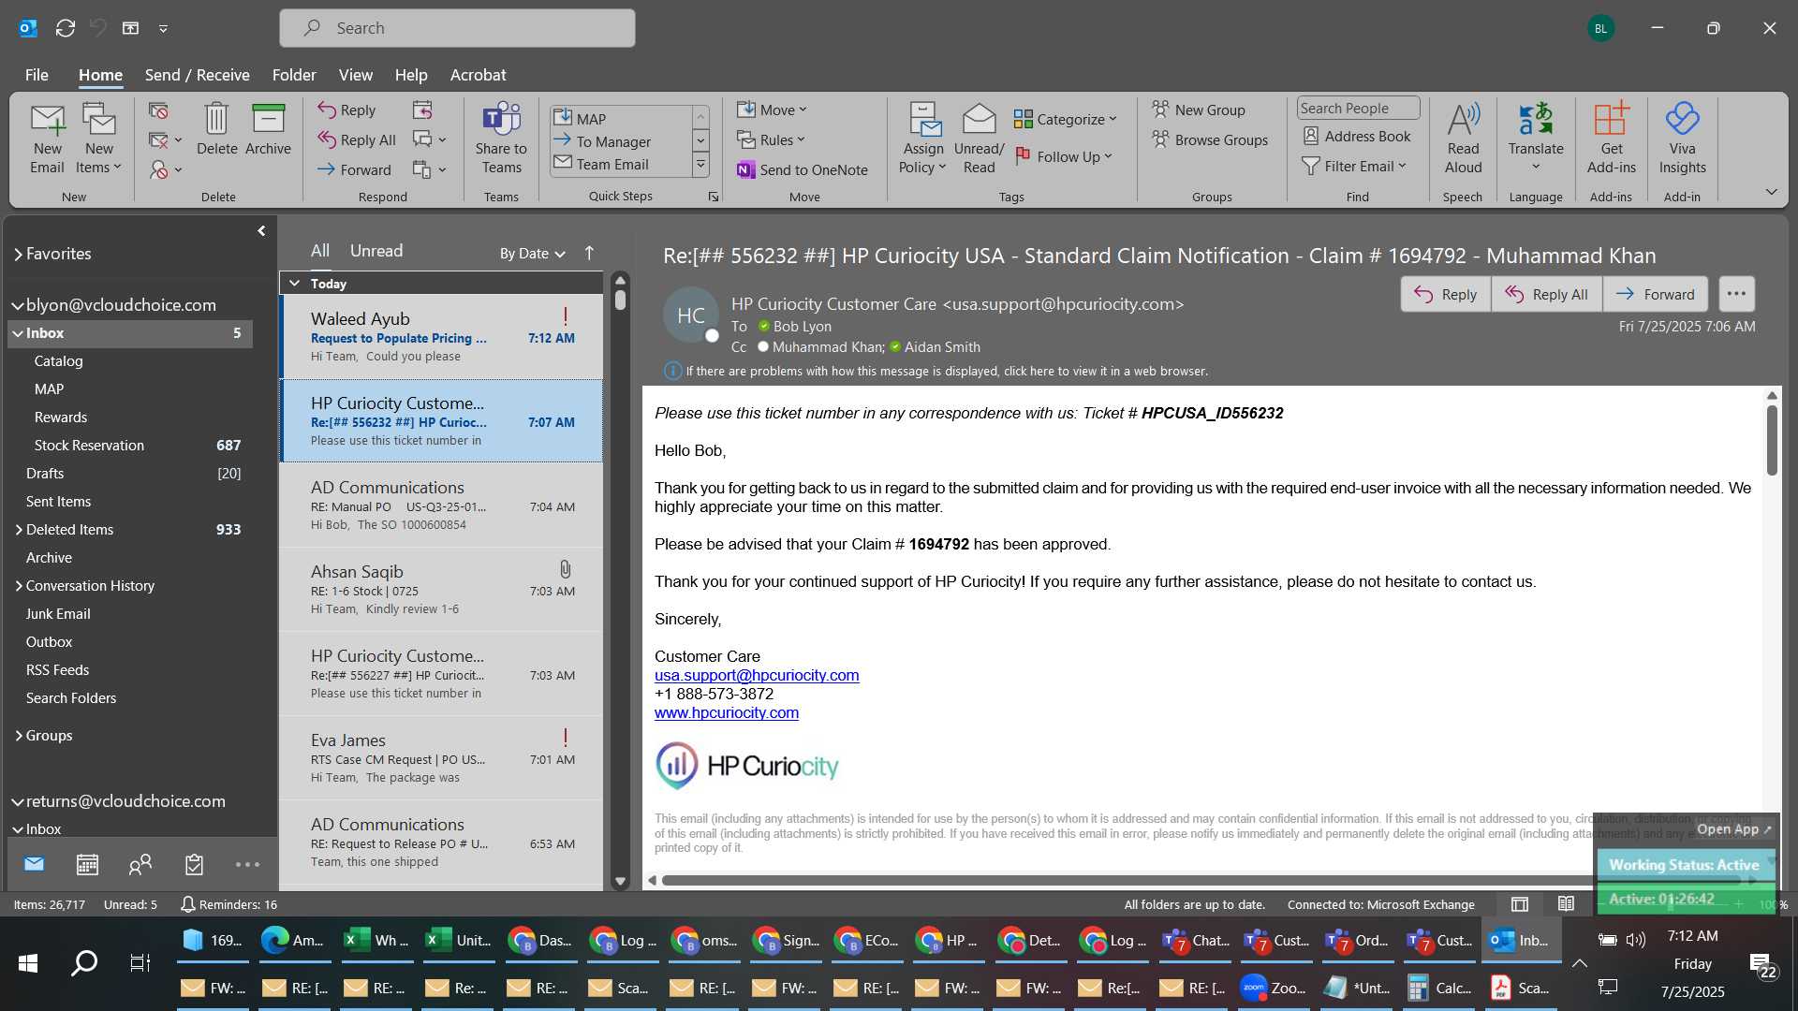Open the Acrobat ribbon tab
Viewport: 1798px width, 1011px height.
click(x=478, y=75)
